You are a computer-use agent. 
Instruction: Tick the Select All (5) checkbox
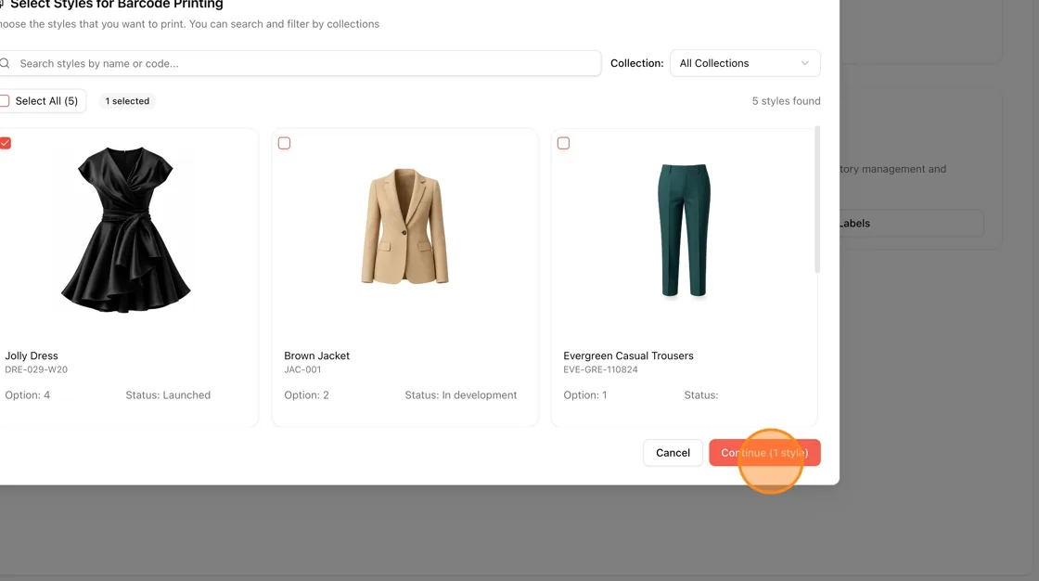(5, 101)
